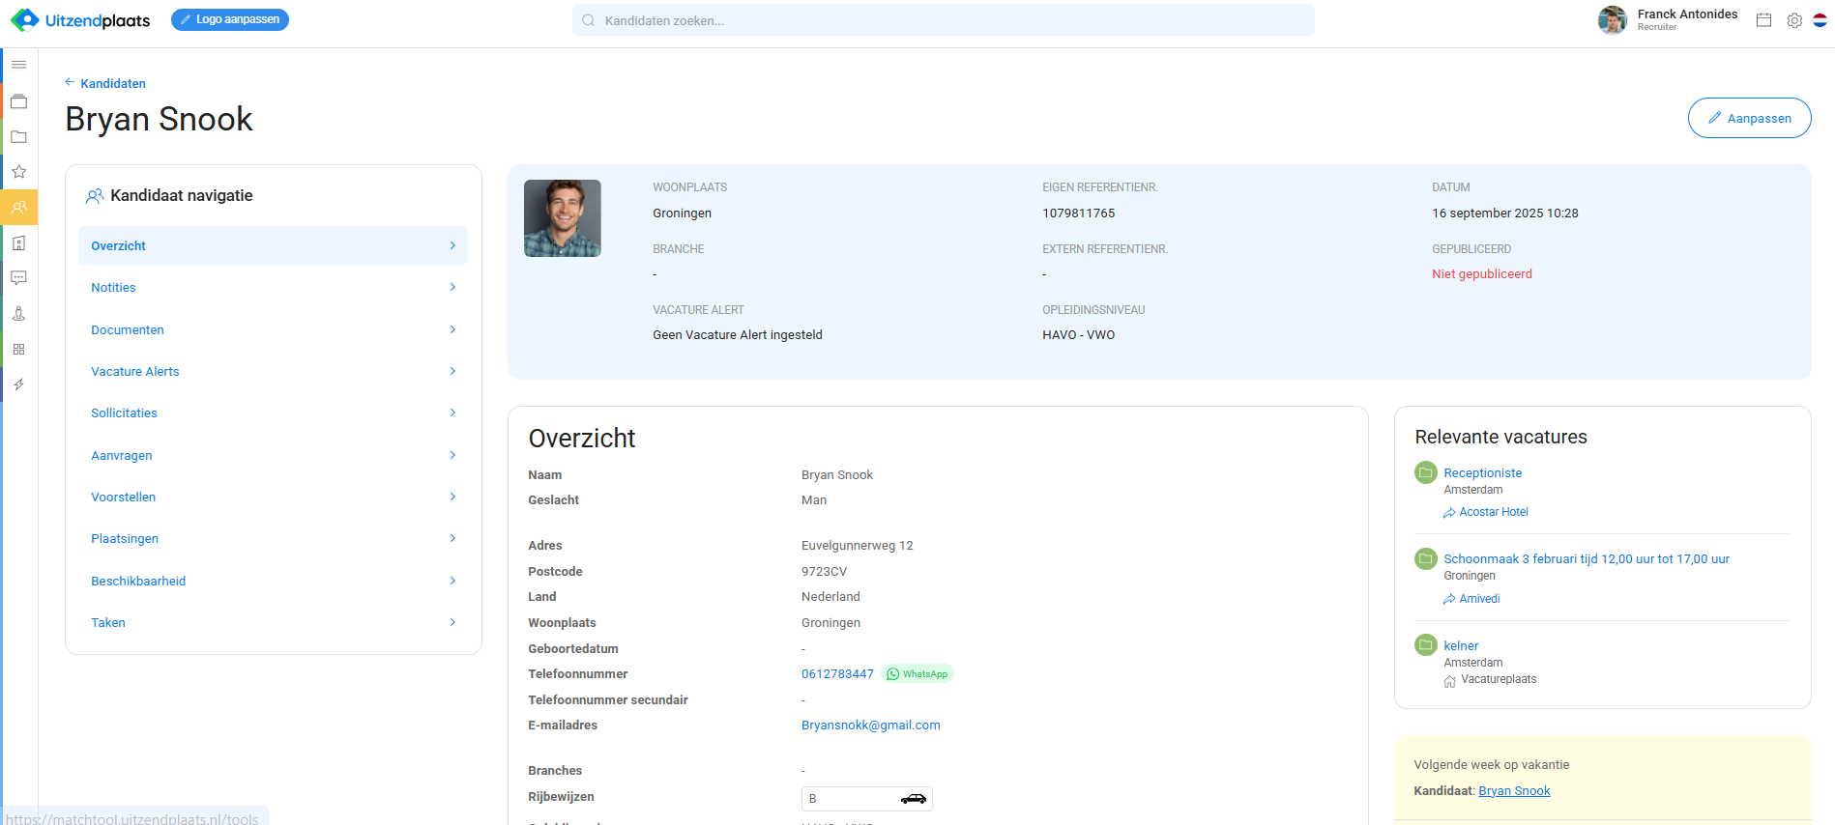Select Sollicitaties in candidate navigation
The image size is (1835, 825).
tap(124, 412)
